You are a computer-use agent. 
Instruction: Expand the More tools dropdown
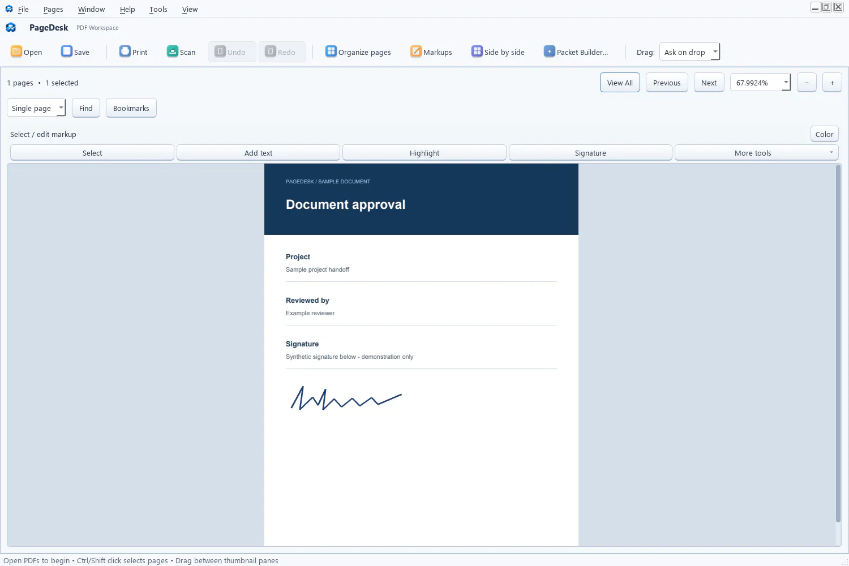click(756, 153)
